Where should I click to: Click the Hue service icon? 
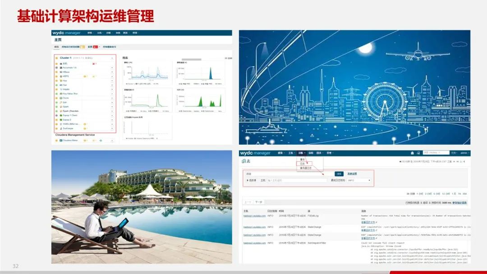[x=61, y=85]
